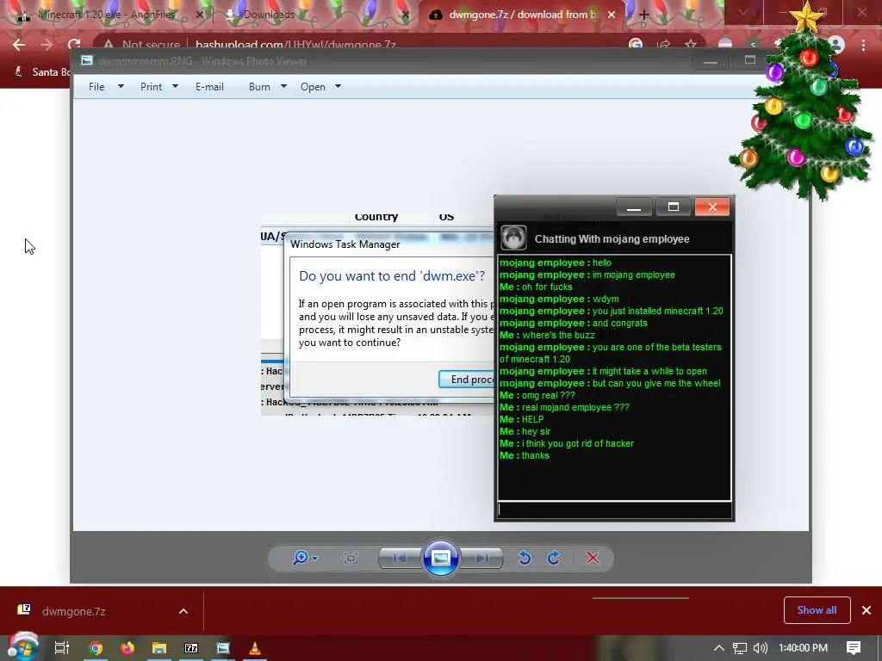The width and height of the screenshot is (882, 661).
Task: Expand the Burn menu dropdown arrow
Action: [x=283, y=86]
